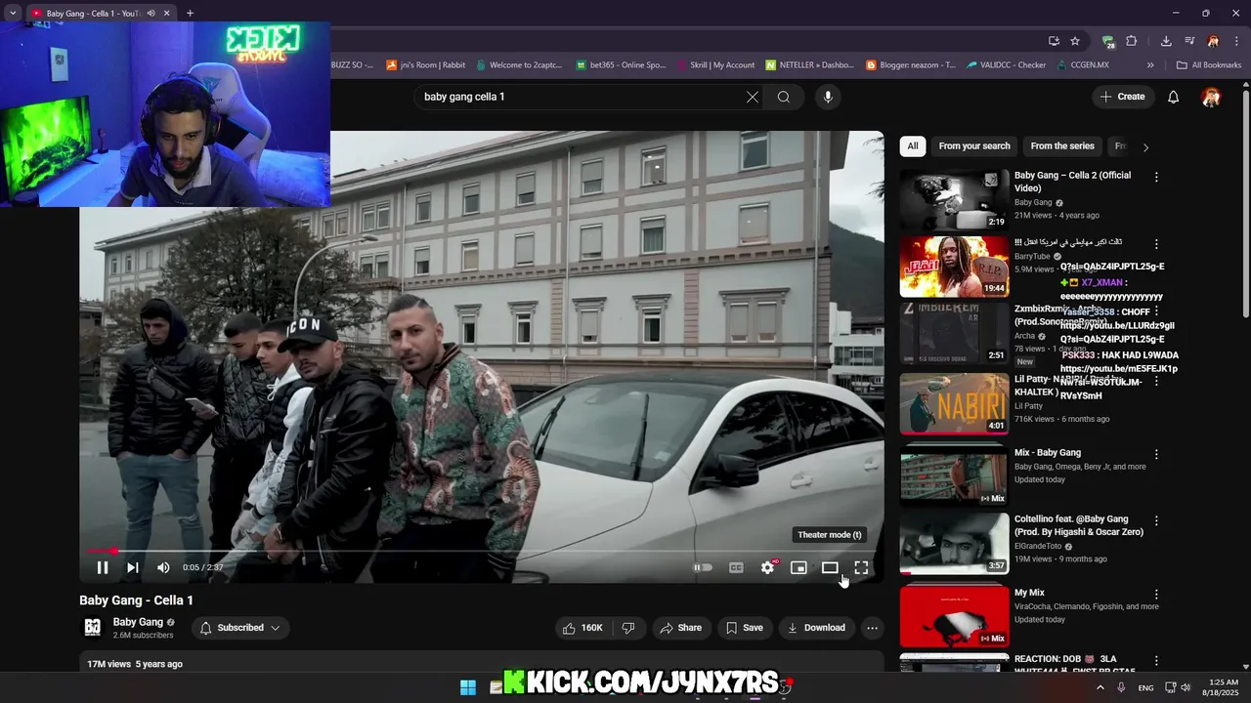Open the All Bookmarks folder
The image size is (1251, 703).
click(x=1209, y=65)
